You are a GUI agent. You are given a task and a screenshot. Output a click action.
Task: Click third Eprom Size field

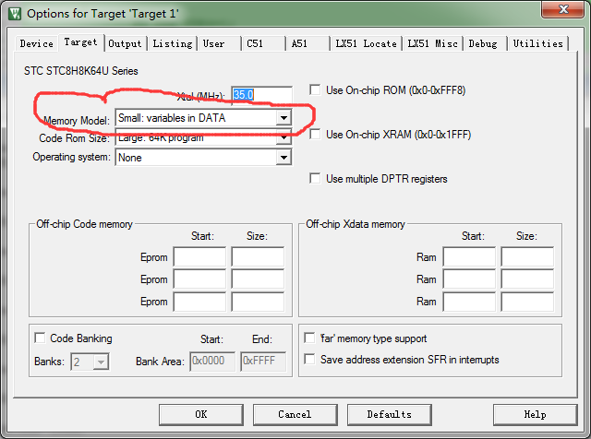(x=258, y=302)
